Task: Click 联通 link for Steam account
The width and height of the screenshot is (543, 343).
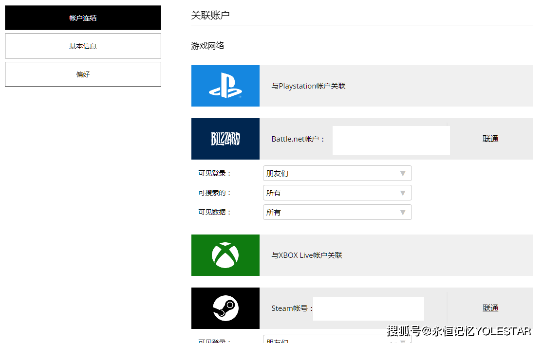Action: point(490,307)
